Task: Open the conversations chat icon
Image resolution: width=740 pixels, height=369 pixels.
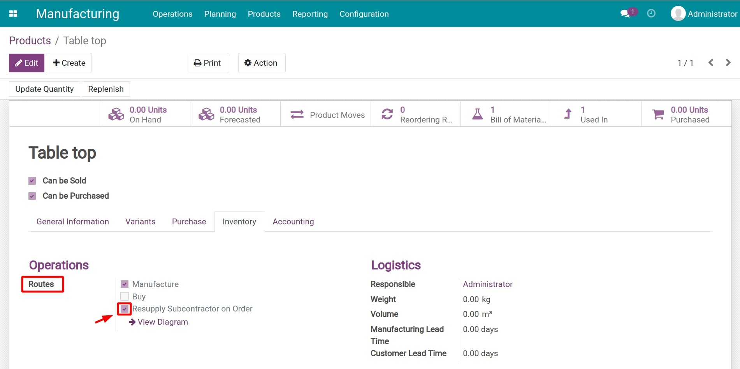Action: pos(625,14)
